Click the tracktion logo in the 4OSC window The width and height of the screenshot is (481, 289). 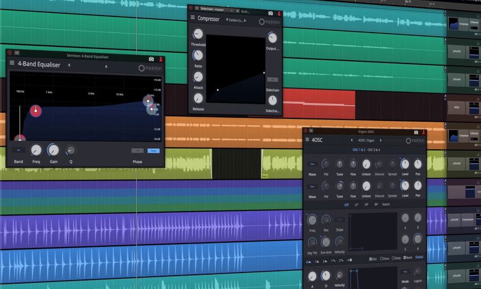point(415,141)
